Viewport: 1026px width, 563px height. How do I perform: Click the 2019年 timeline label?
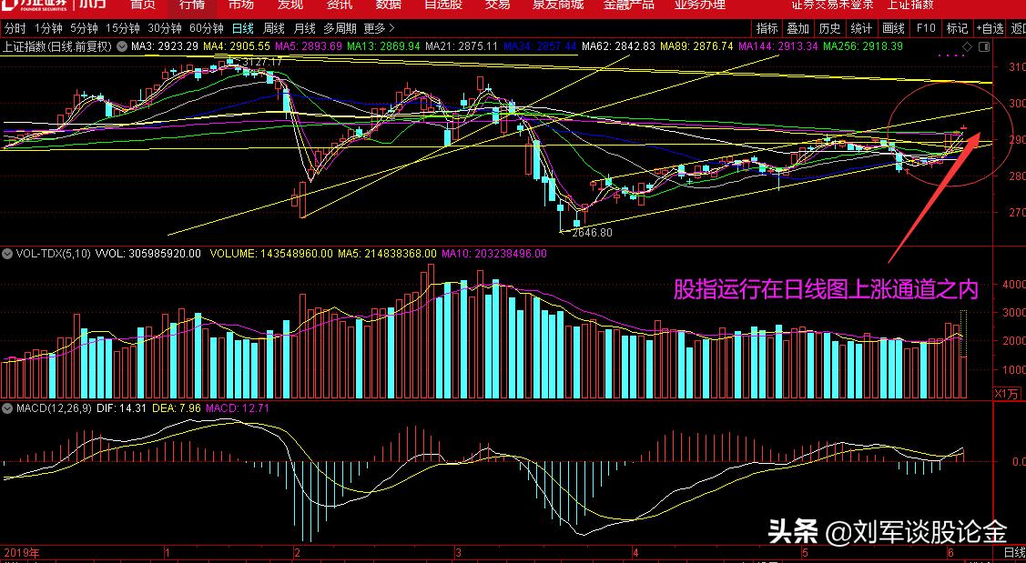tap(20, 552)
